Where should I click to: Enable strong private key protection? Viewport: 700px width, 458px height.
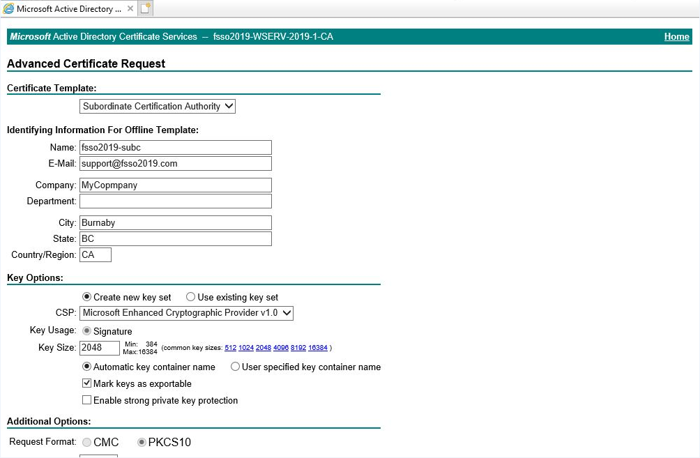pos(86,400)
